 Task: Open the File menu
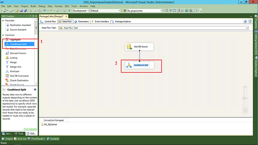(x=3, y=6)
